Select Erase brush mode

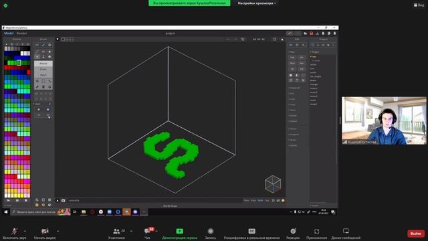click(43, 69)
